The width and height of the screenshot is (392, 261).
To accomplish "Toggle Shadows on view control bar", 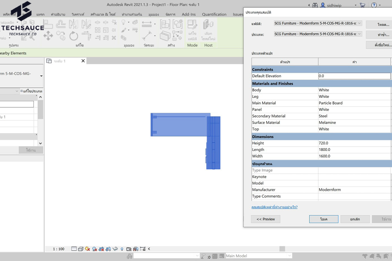I will [94, 249].
